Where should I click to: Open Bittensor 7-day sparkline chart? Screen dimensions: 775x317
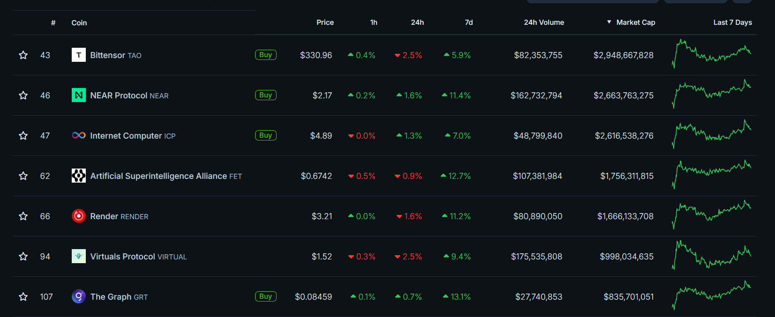click(711, 54)
